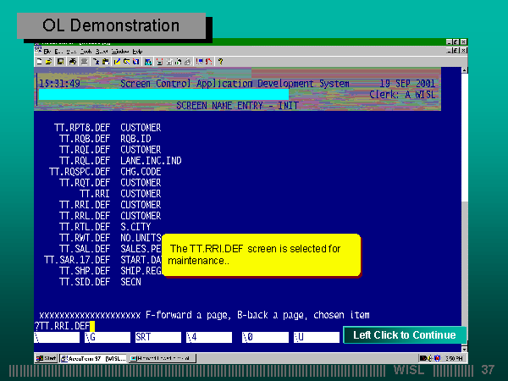Open the File menu
The image size is (508, 381).
(x=47, y=52)
